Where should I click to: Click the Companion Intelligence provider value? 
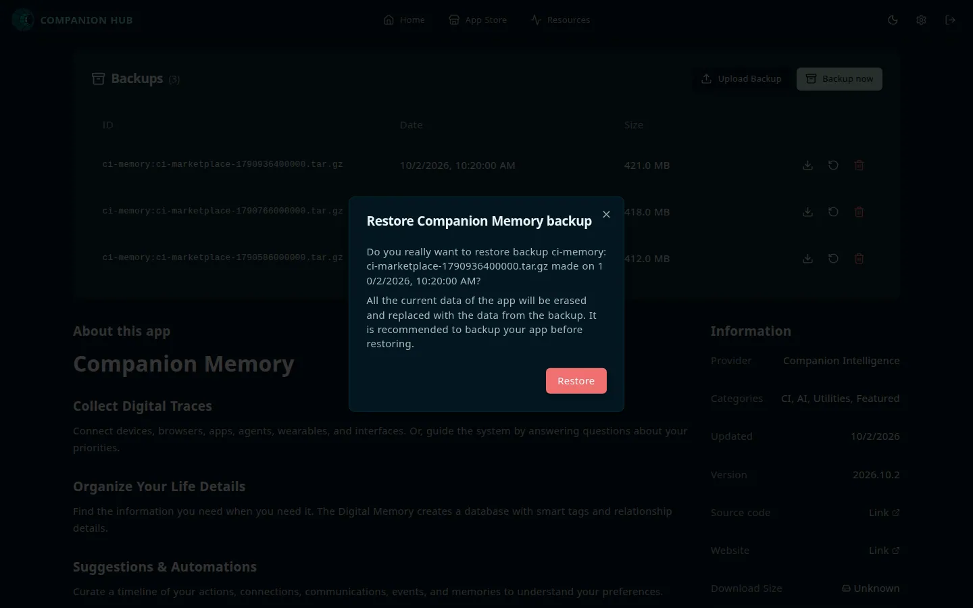(x=841, y=361)
